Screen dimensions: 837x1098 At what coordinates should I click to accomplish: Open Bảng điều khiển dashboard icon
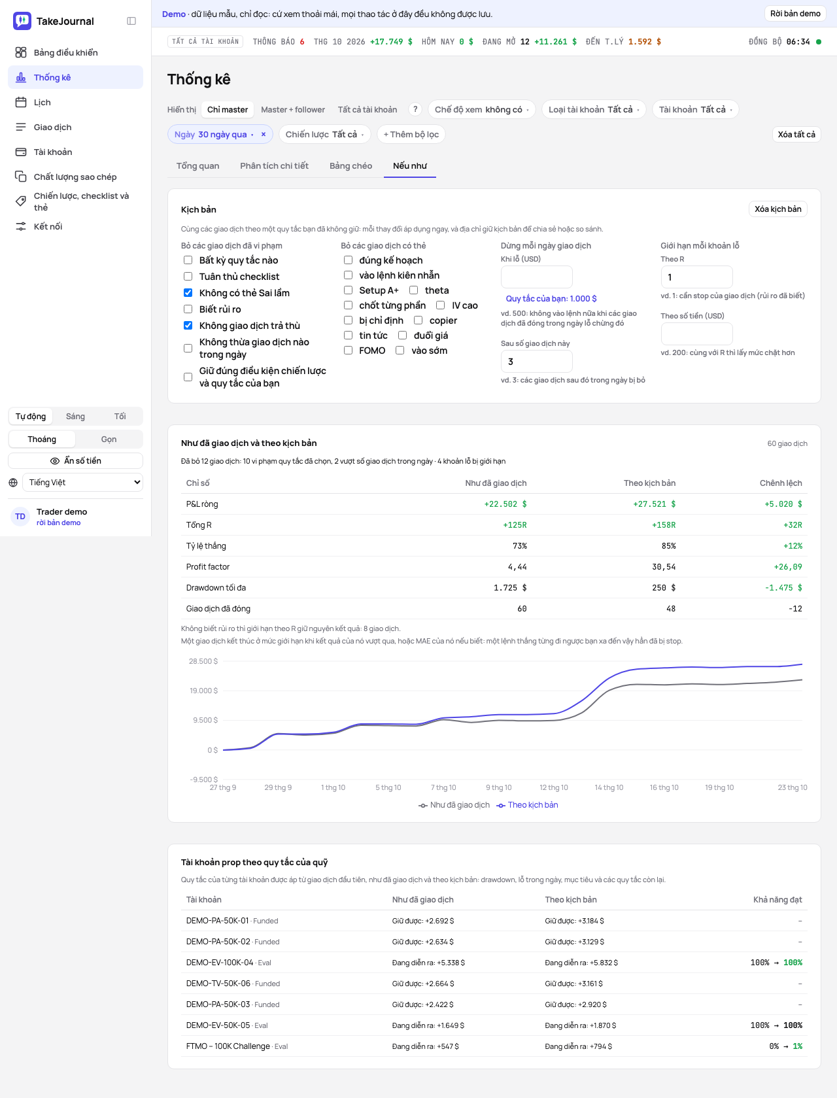pyautogui.click(x=21, y=52)
